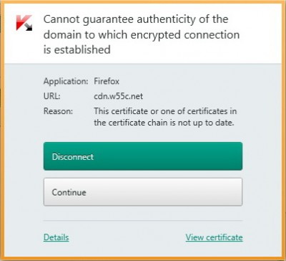Click the 'certificate chain is not up to date' line
This screenshot has width=286, height=261.
[164, 123]
